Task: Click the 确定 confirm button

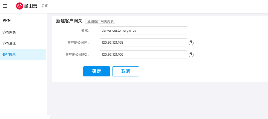Action: (97, 71)
